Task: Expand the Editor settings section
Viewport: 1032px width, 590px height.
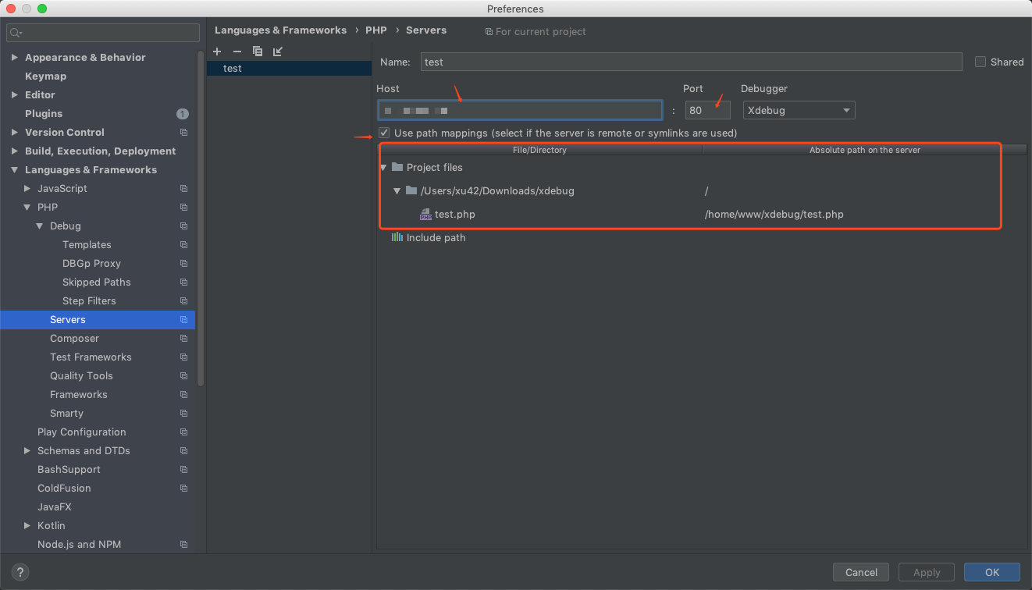Action: [x=15, y=95]
